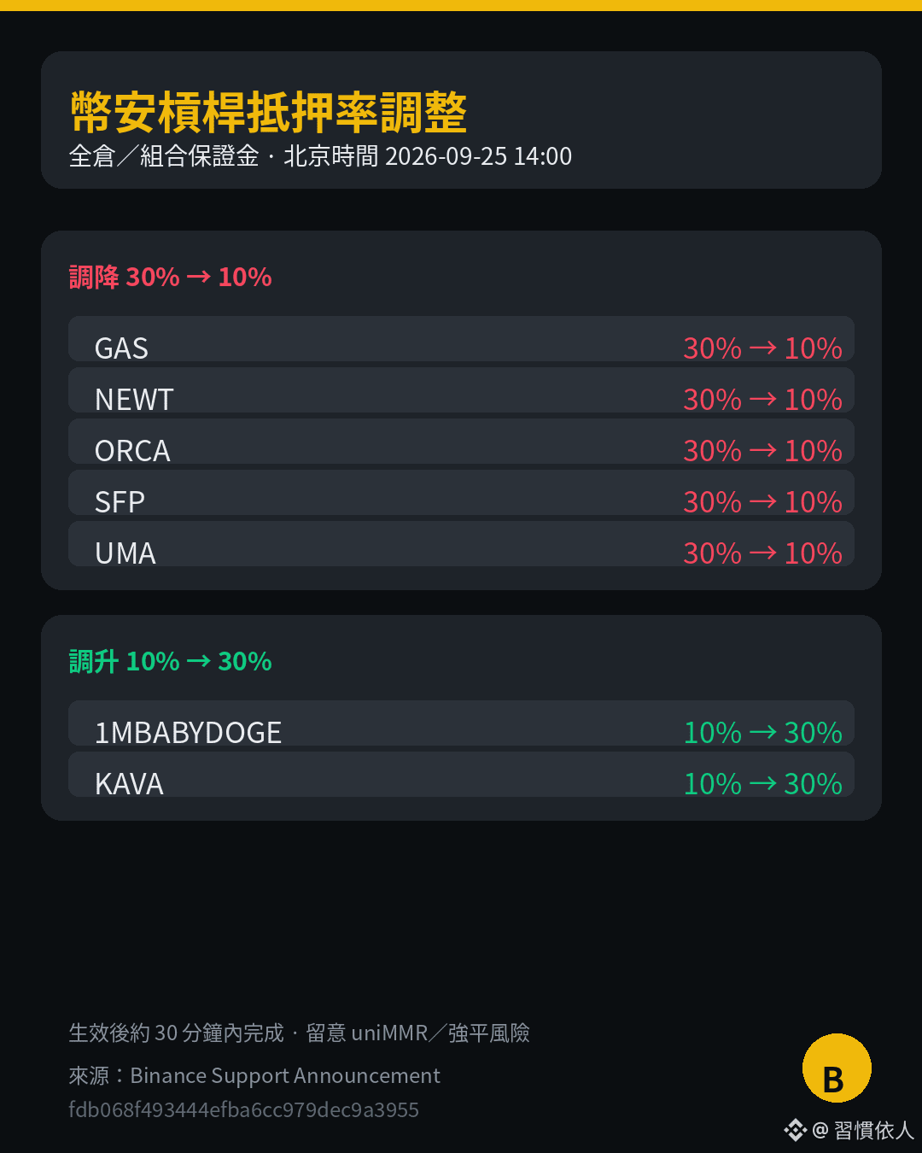Select the 1MBABYDOGE row
The height and width of the screenshot is (1153, 922).
click(x=461, y=723)
